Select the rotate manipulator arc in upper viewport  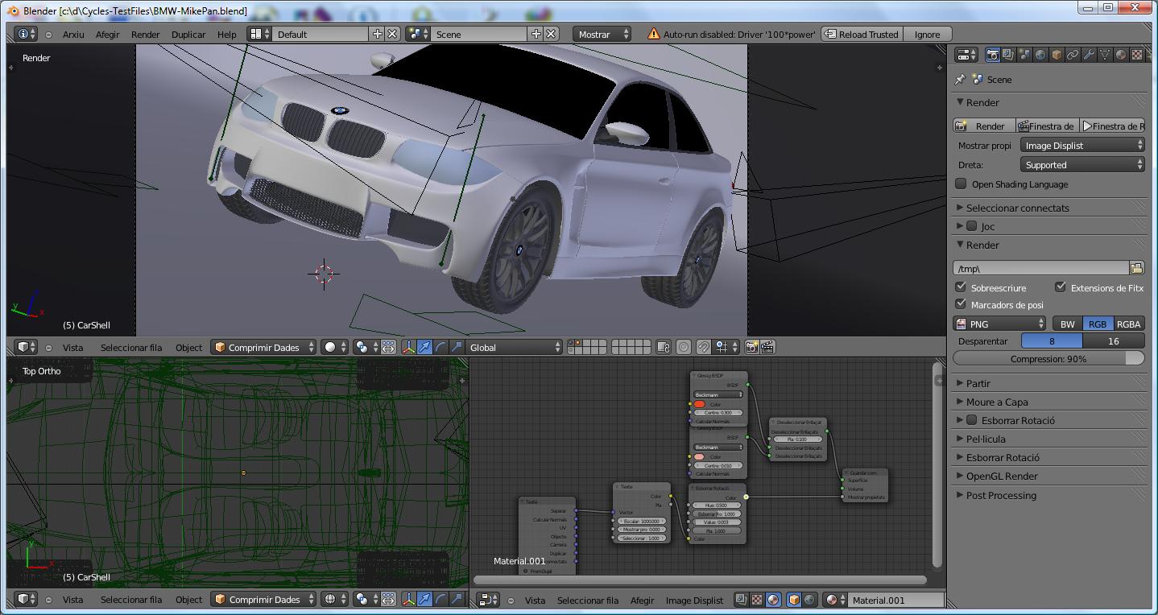pos(440,347)
